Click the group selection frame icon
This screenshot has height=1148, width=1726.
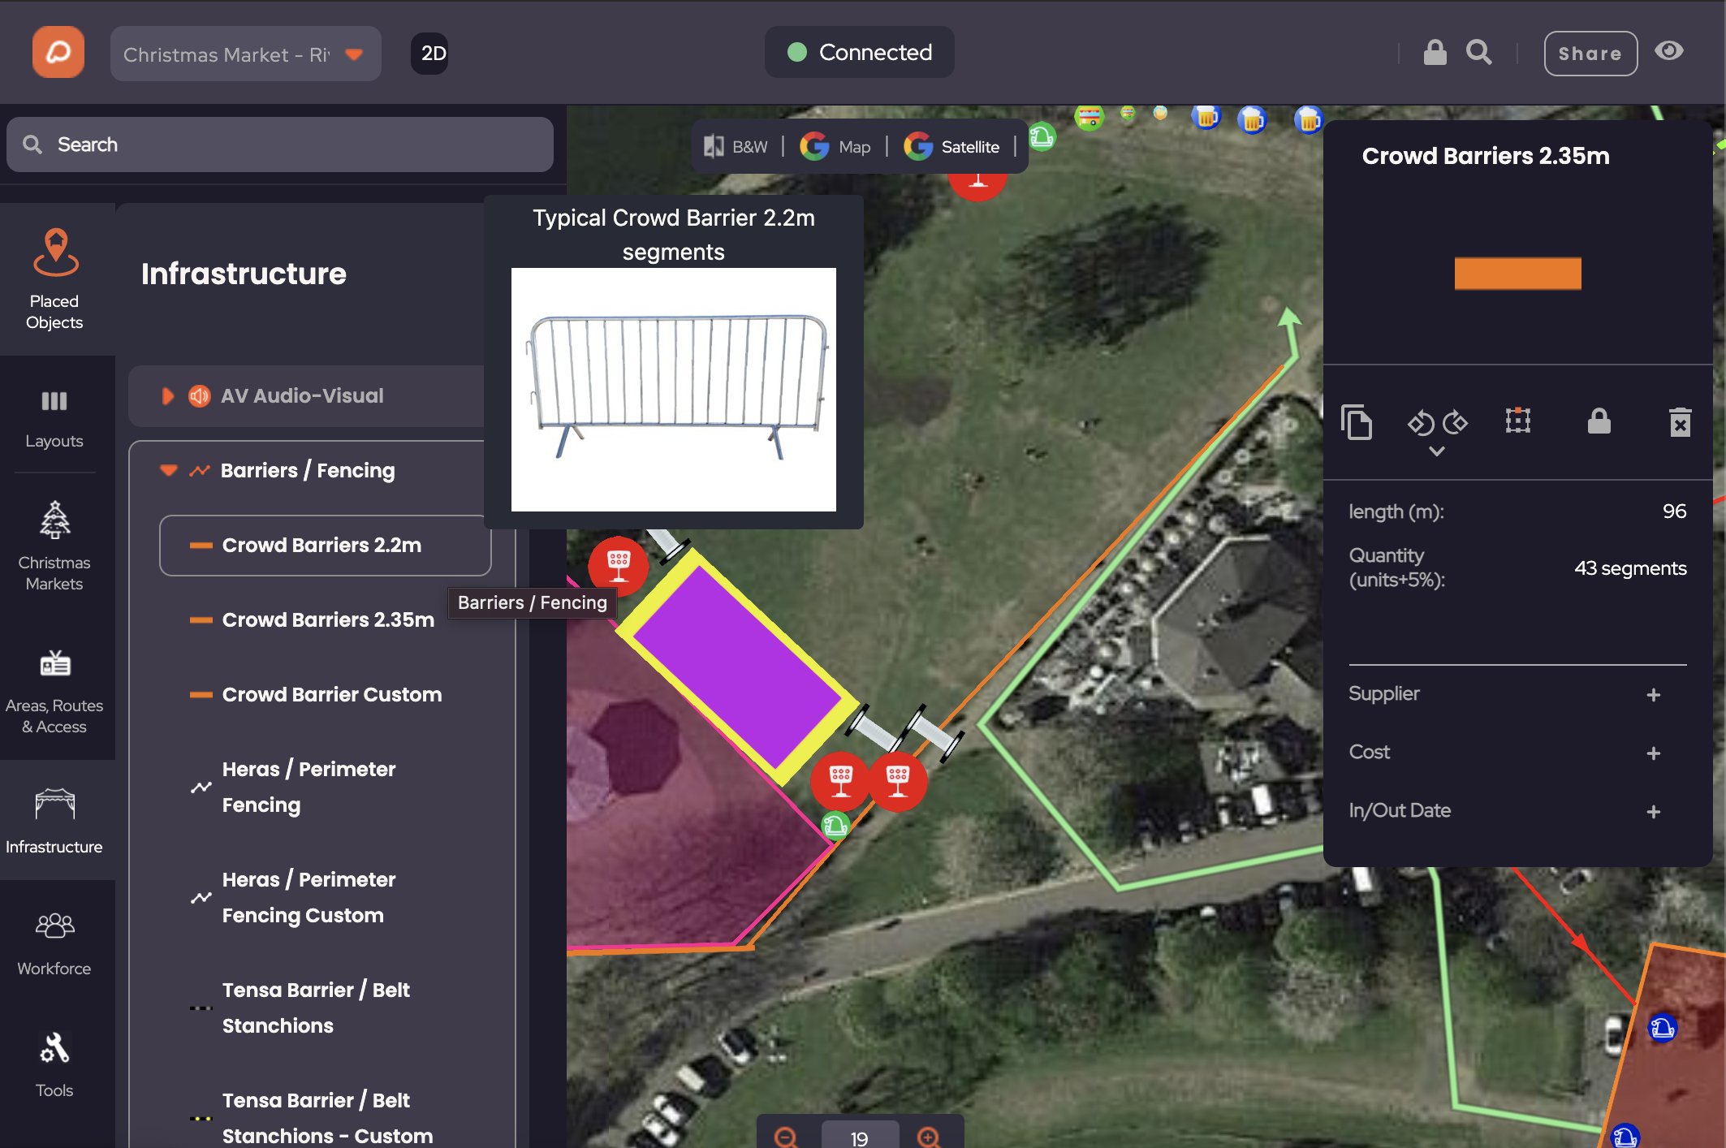pos(1517,421)
